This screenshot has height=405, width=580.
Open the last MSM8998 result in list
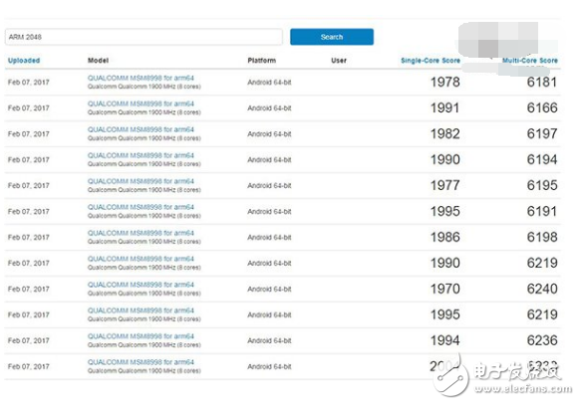point(141,362)
